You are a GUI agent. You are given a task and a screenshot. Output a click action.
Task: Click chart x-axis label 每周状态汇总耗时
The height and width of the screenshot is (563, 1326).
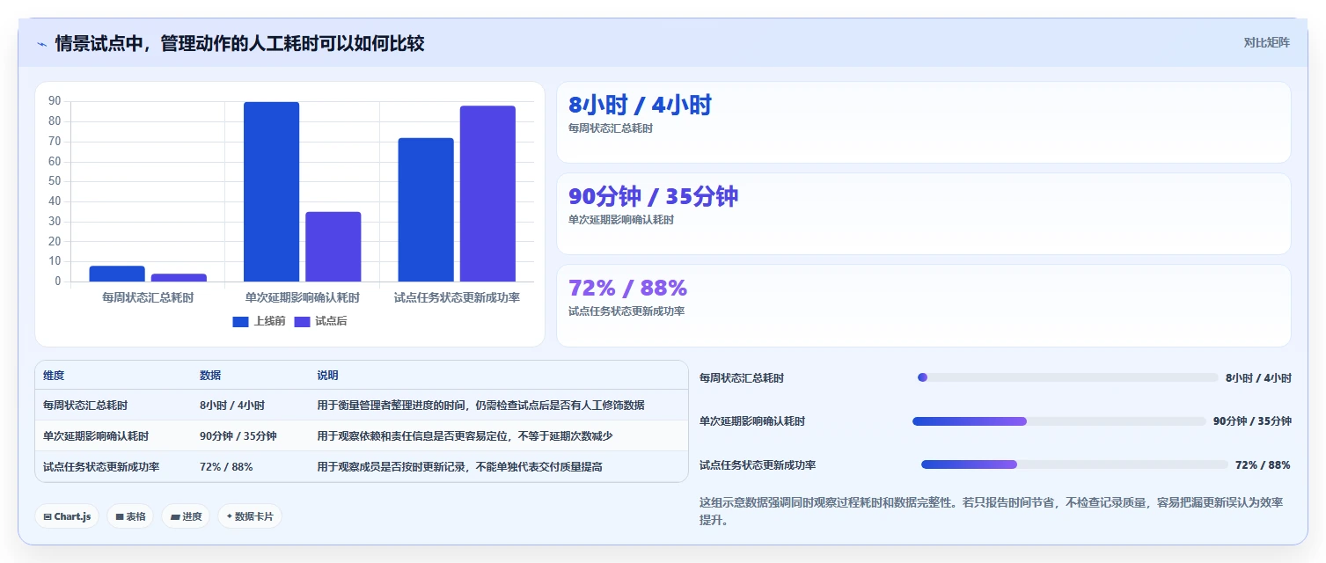click(148, 297)
